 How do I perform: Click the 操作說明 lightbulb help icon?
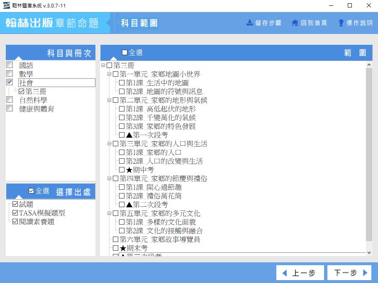(341, 23)
